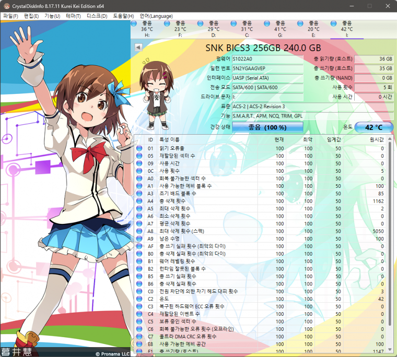Screen dimensions: 397x357
Task: Click status icon for 09 사용 시간
Action: [139, 163]
